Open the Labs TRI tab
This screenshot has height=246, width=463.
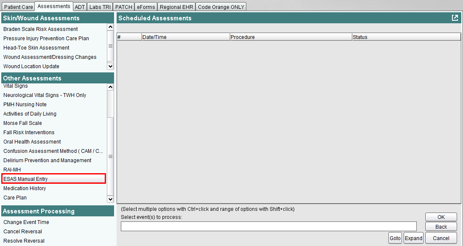click(100, 7)
